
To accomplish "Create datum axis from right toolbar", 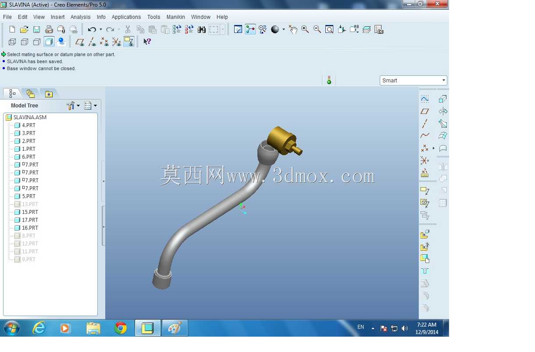I will [424, 124].
